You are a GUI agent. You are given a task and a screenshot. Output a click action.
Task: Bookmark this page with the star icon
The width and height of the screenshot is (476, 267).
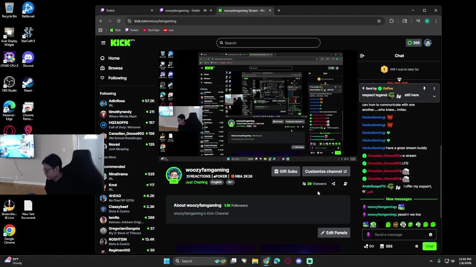point(379,21)
